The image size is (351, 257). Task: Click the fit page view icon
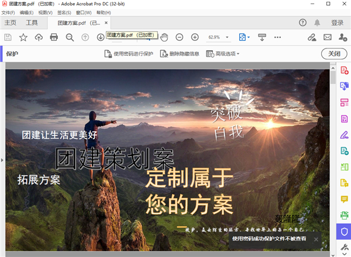point(242,37)
